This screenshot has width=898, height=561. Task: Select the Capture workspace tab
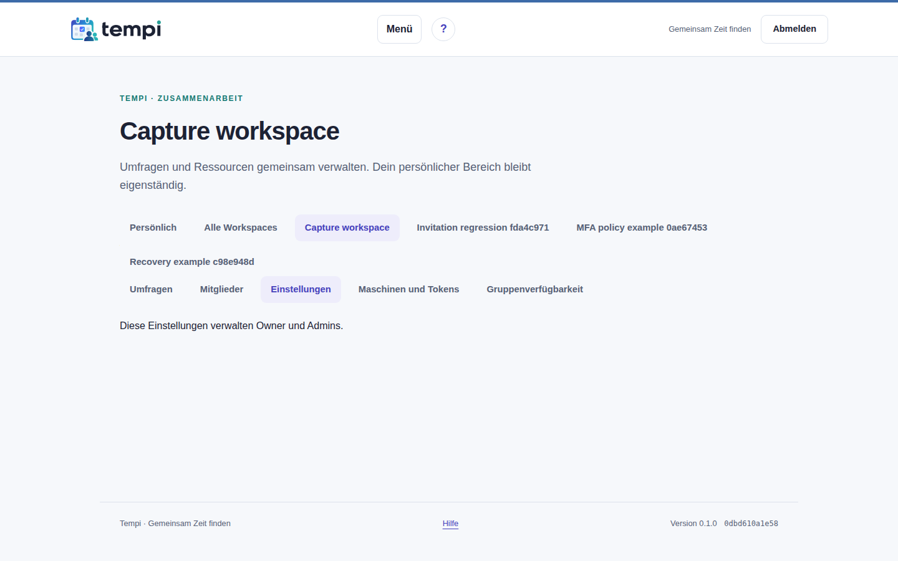tap(347, 228)
